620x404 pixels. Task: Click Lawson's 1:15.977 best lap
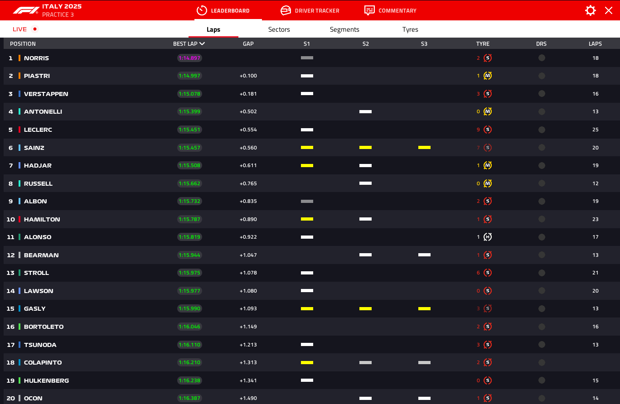[x=189, y=291]
